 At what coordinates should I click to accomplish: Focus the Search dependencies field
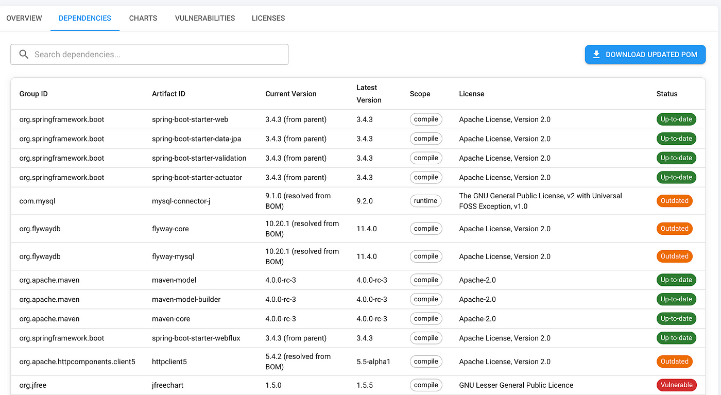[x=149, y=55]
